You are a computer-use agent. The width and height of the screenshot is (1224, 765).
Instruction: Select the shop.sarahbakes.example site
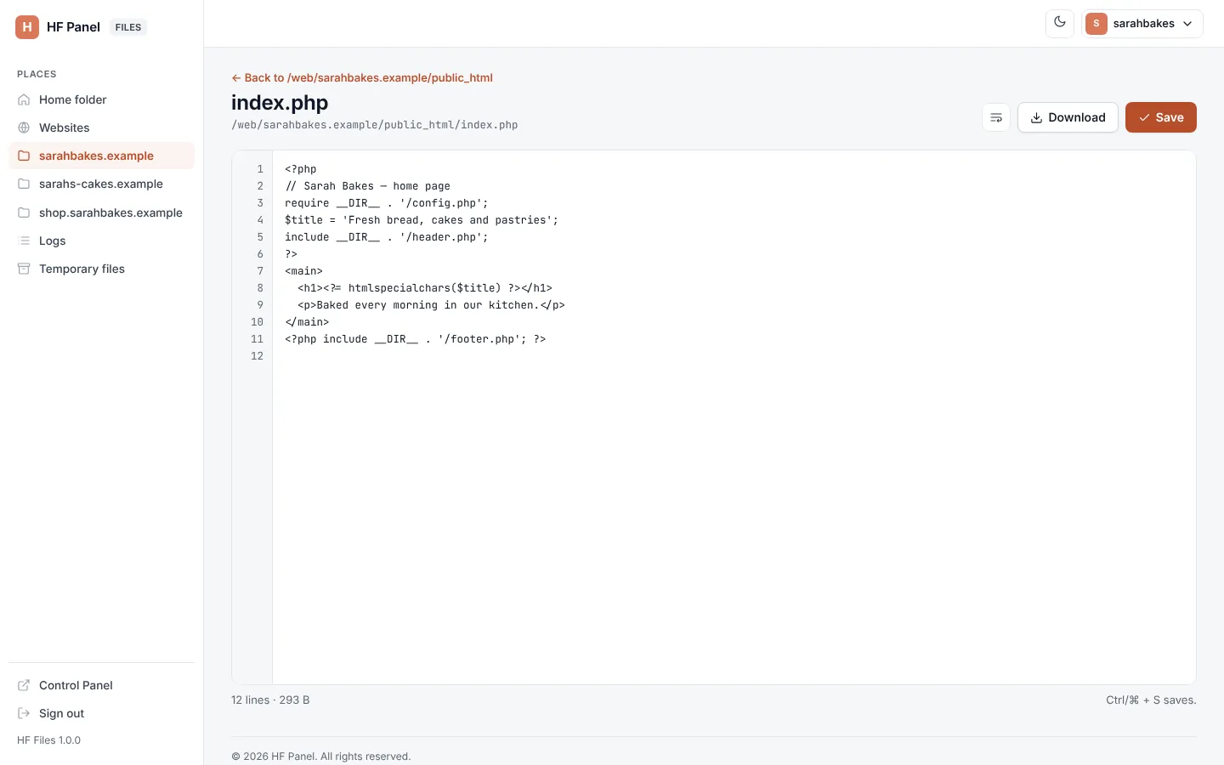(101, 212)
